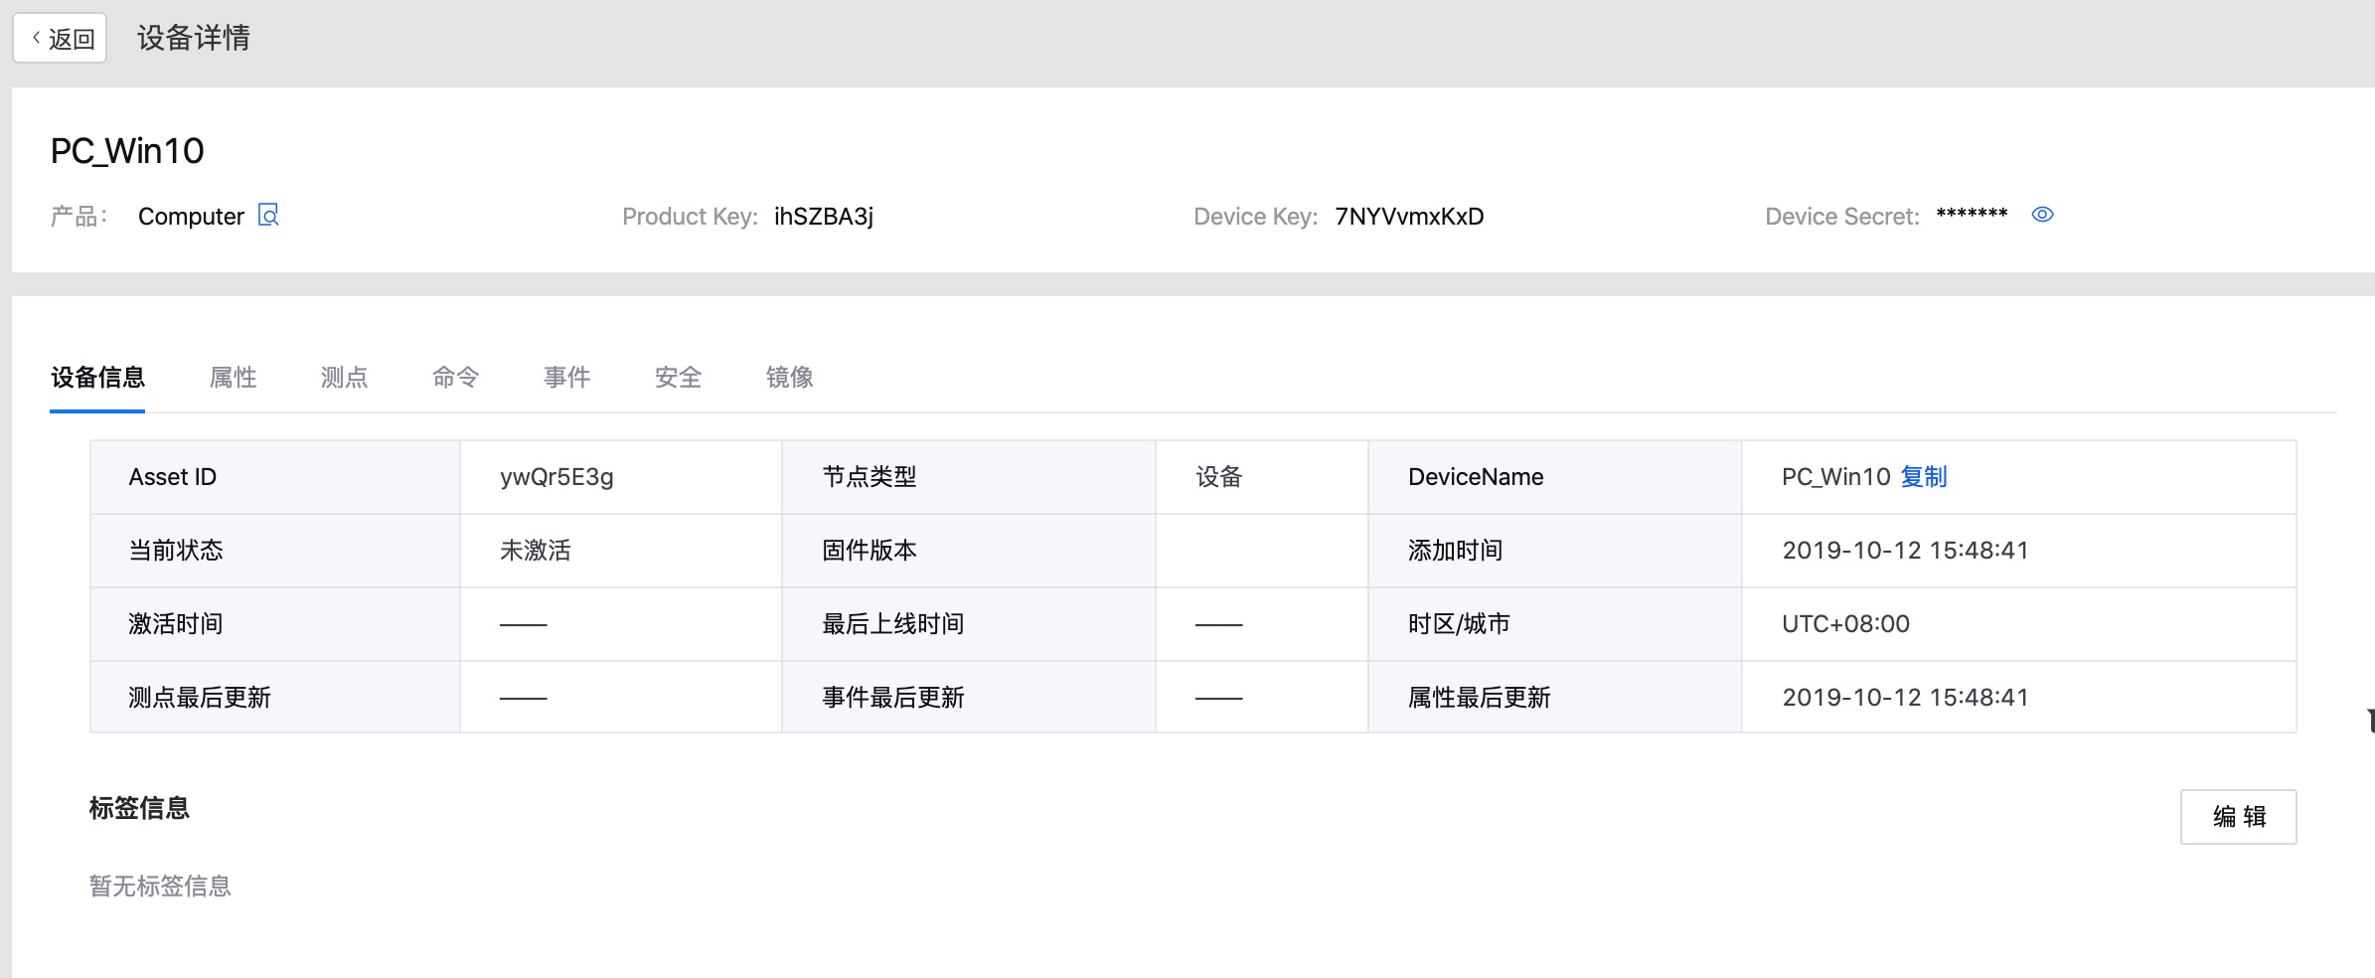Click the masked Device Secret asterisks

pyautogui.click(x=1972, y=215)
